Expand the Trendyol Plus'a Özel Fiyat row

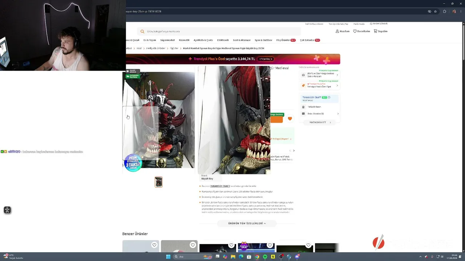click(320, 86)
